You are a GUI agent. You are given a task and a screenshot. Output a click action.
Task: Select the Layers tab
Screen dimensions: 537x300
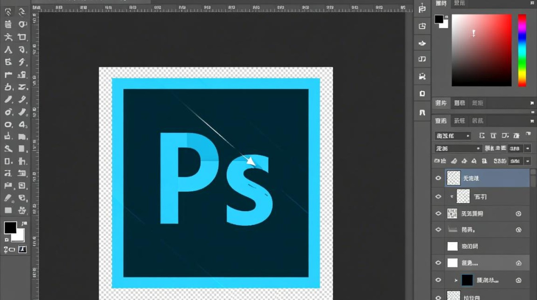(x=441, y=121)
